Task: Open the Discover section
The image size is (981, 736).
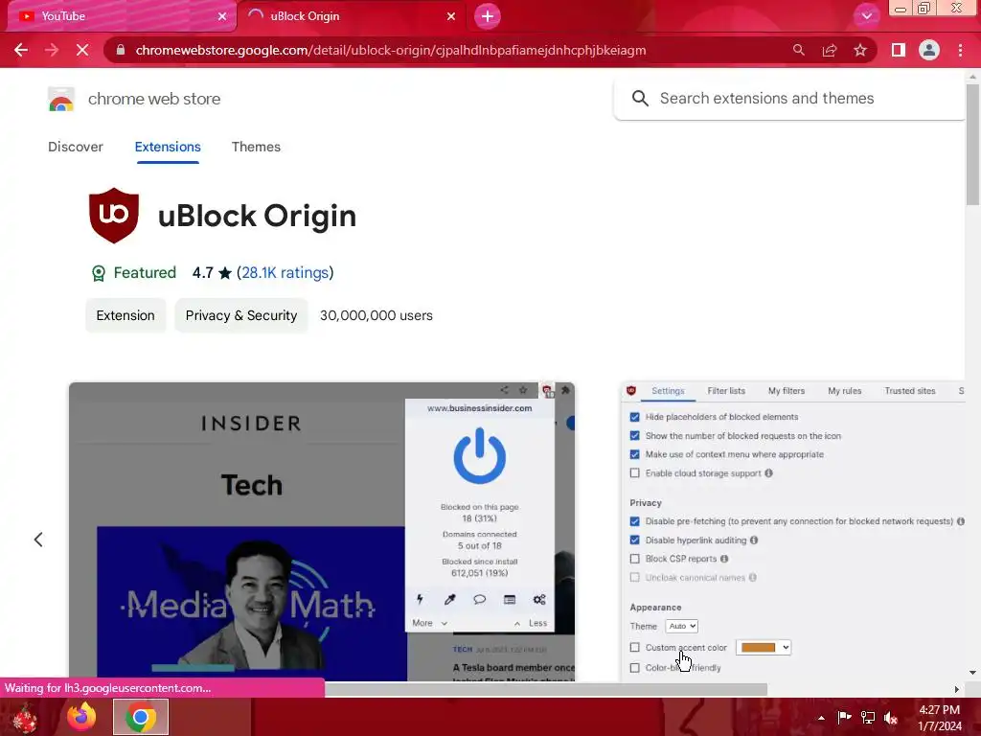Action: point(76,147)
